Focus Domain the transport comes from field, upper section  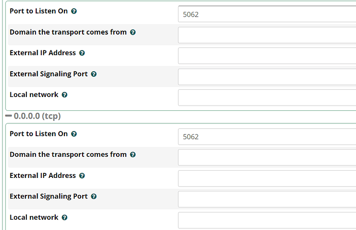[x=267, y=35]
